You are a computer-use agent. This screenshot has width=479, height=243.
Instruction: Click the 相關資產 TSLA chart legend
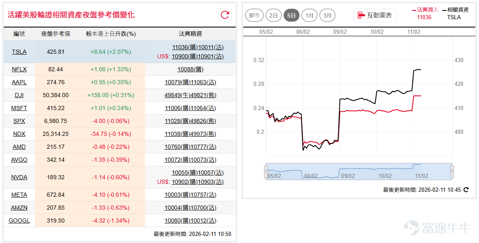click(x=456, y=13)
